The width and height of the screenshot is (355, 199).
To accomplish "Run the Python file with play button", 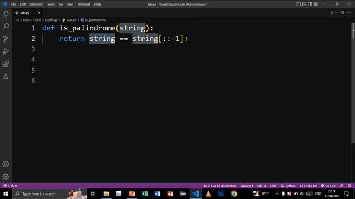I will pyautogui.click(x=332, y=13).
